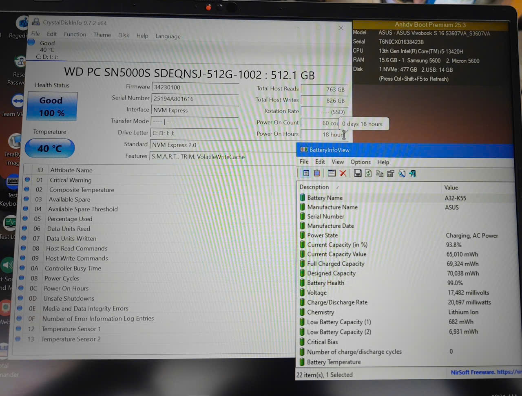Sort list by Description column header
Screen dimensions: 522x396
pyautogui.click(x=314, y=187)
